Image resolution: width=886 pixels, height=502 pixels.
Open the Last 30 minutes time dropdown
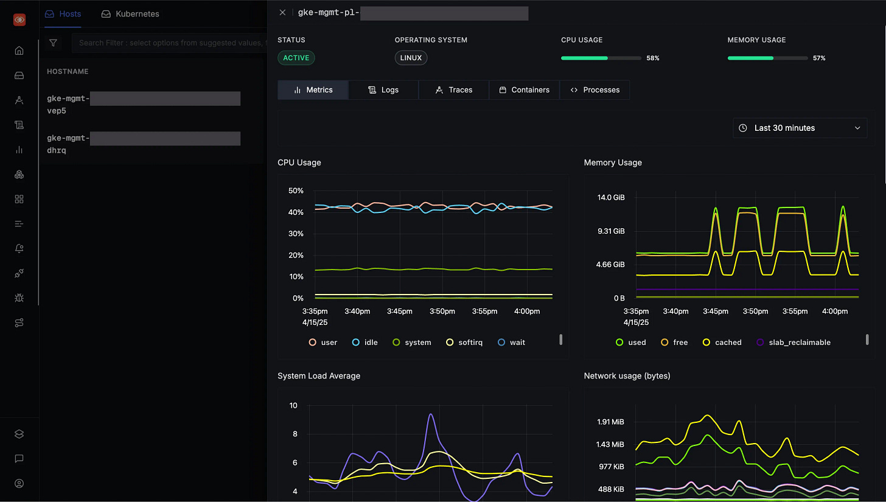pyautogui.click(x=800, y=128)
